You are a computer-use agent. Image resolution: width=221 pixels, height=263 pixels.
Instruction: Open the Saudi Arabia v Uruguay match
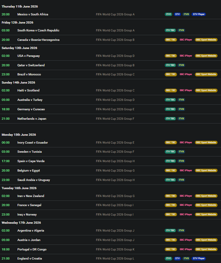click(34, 180)
